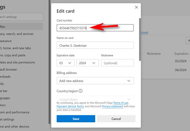The height and width of the screenshot is (131, 190).
Task: Open Share, copy and paste settings
Action: pyautogui.click(x=13, y=55)
